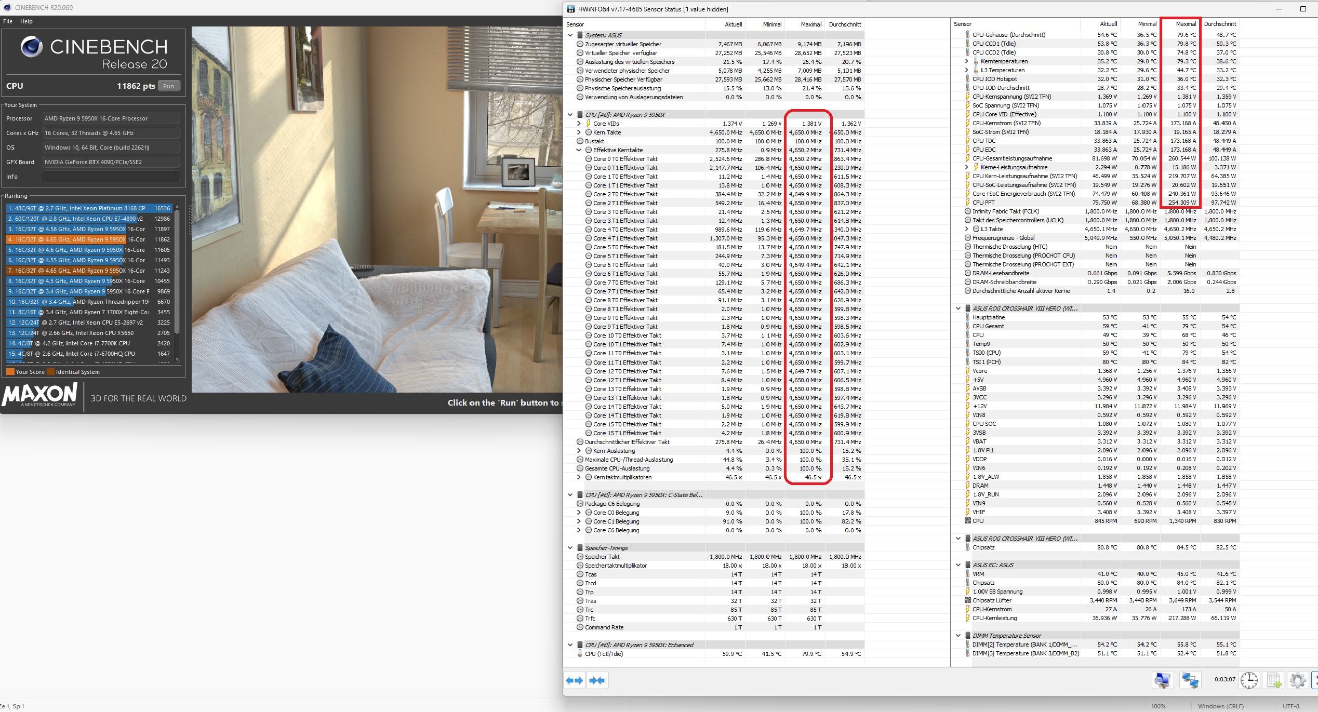Click the Bustakt clock icon

(580, 141)
